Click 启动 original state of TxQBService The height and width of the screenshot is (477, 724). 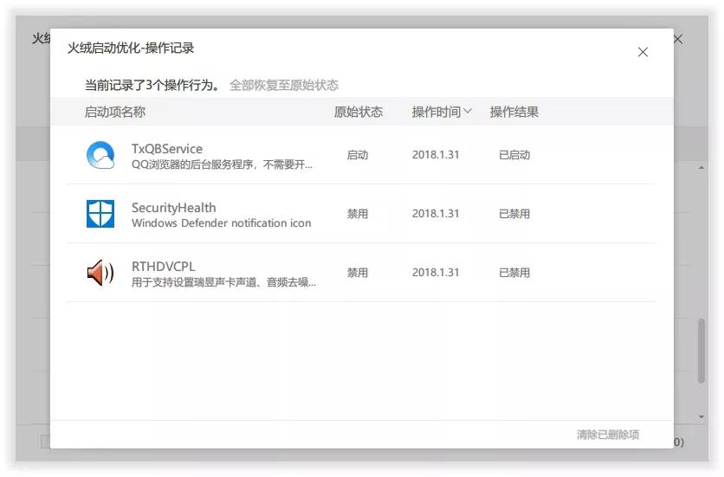[x=358, y=155]
